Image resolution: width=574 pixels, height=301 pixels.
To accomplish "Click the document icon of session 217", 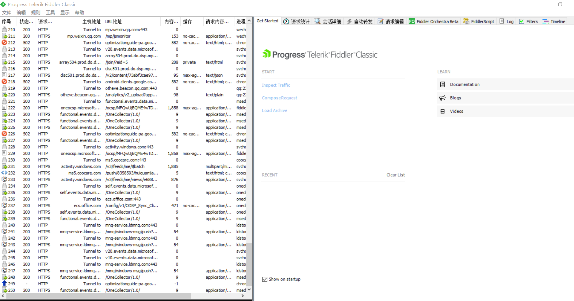I will [4, 75].
